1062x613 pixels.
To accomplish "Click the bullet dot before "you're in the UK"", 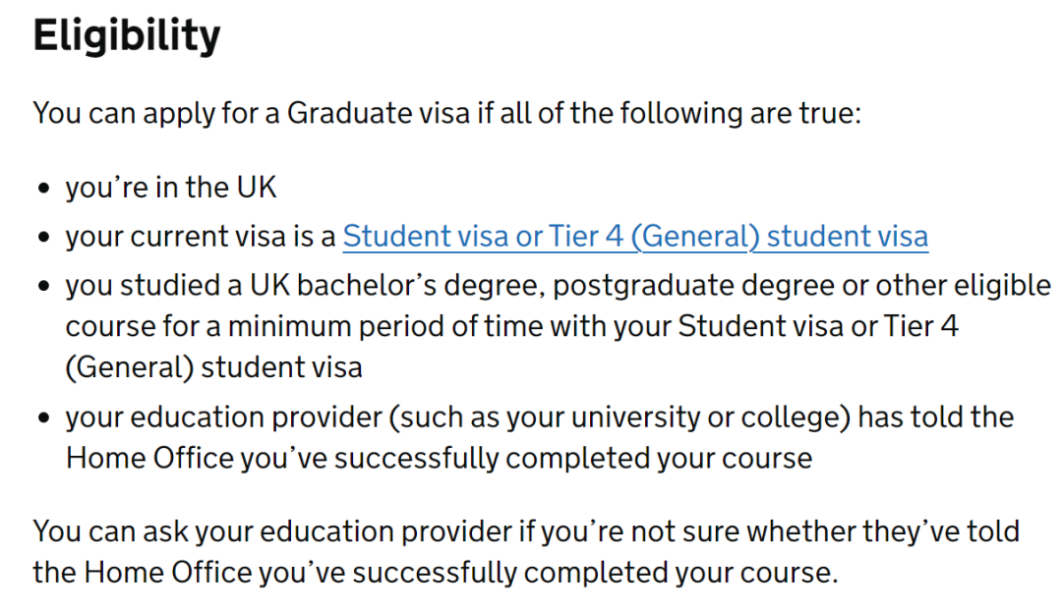I will pyautogui.click(x=44, y=188).
